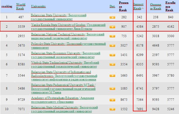Select excellence rank value 840
179x114 pixels.
[171, 17]
